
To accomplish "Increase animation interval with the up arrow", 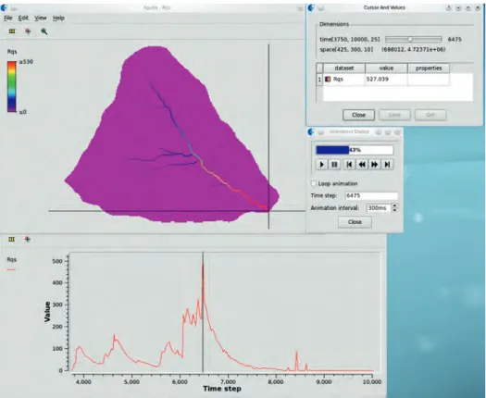I will pyautogui.click(x=394, y=205).
